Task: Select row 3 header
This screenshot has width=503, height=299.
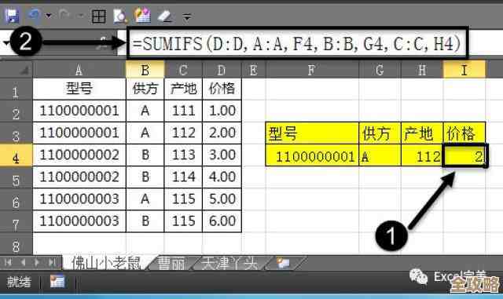Action: tap(16, 133)
